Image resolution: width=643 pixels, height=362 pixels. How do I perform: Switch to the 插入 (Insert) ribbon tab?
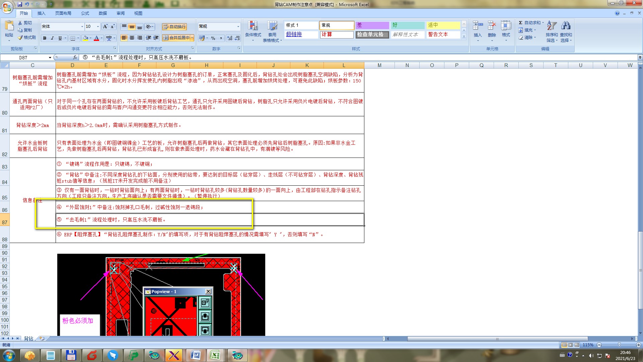point(41,13)
